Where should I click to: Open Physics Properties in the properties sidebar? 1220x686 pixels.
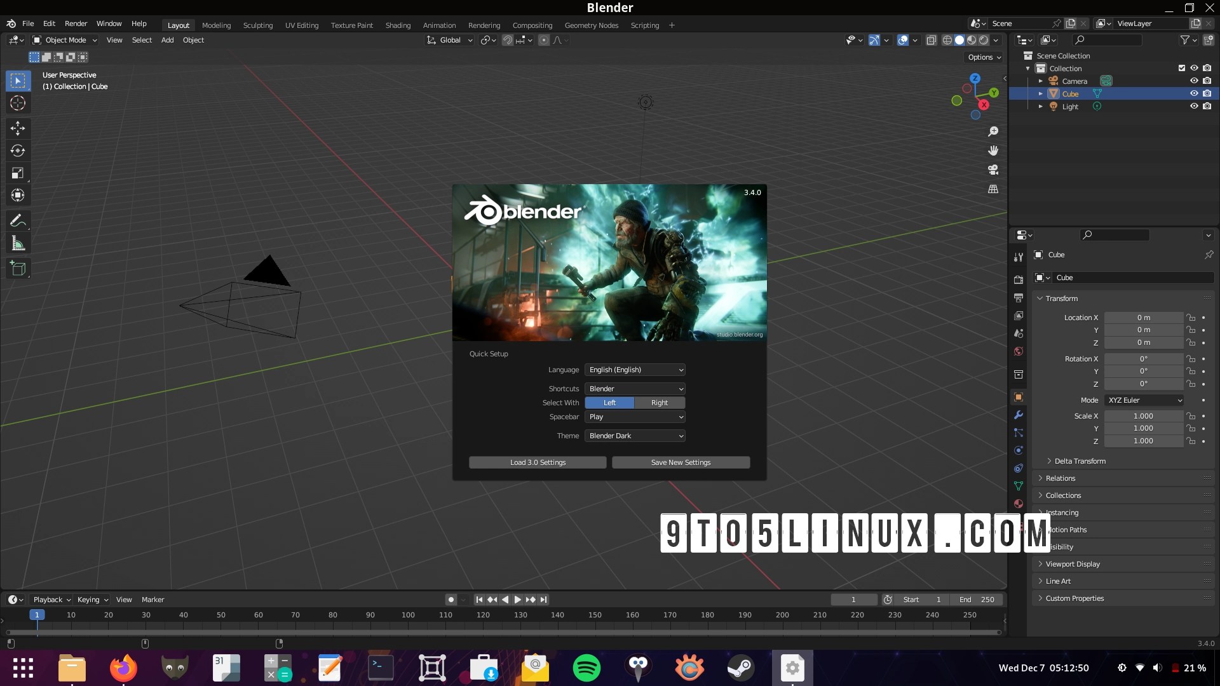tap(1019, 450)
